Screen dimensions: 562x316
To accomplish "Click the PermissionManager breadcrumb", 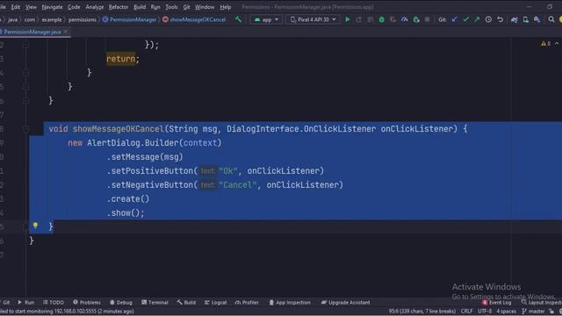I will pos(129,19).
